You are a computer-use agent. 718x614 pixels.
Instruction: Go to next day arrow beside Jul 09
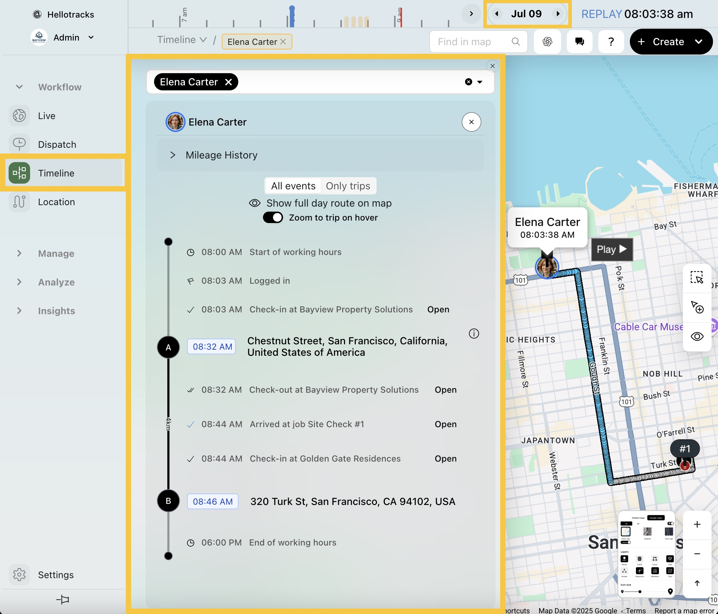(x=558, y=14)
